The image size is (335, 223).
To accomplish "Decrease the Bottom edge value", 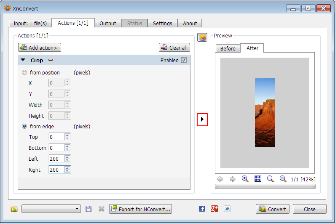I will 67,150.
